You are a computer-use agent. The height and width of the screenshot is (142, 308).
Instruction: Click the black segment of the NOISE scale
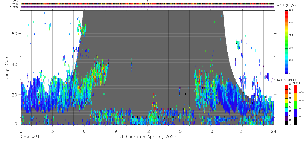(x=296, y=121)
